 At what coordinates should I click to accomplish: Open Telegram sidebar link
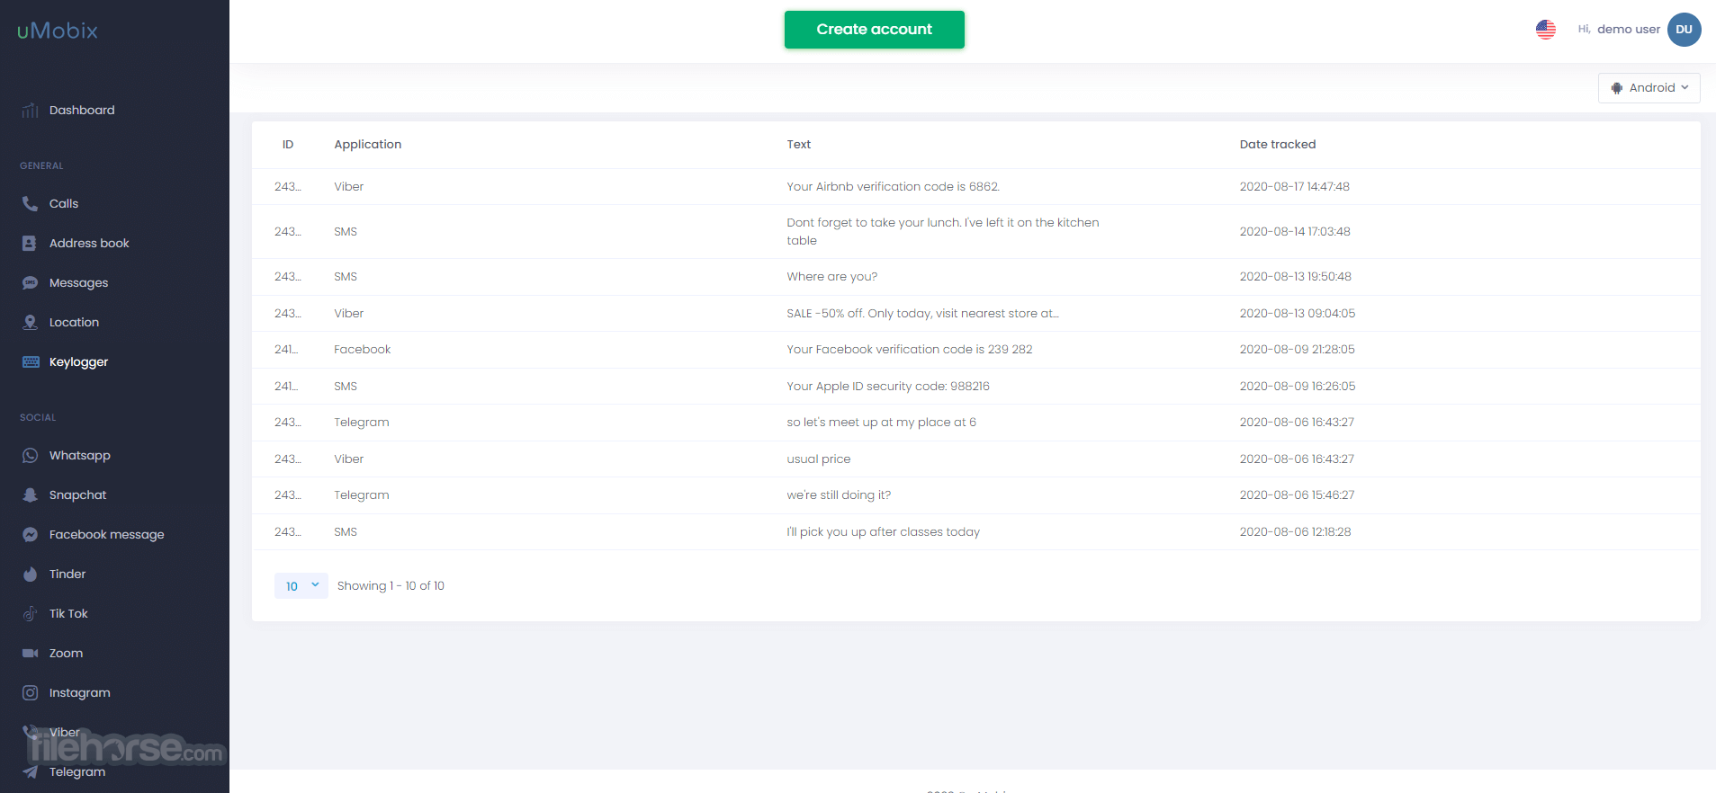pyautogui.click(x=77, y=772)
